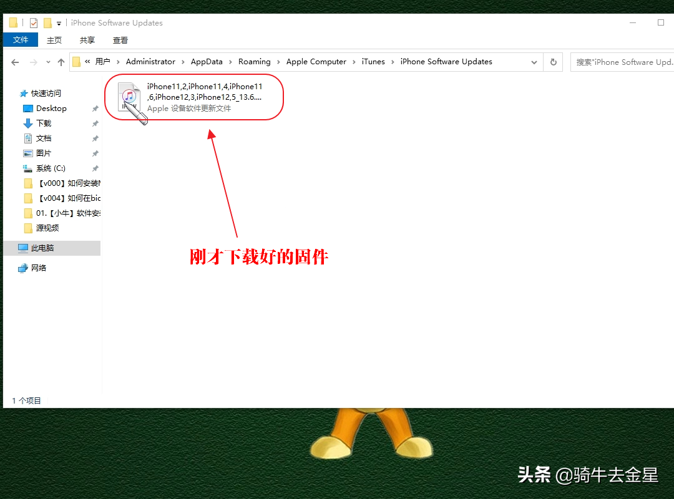Image resolution: width=674 pixels, height=499 pixels.
Task: Click AppData in the address bar breadcrumb
Action: click(207, 62)
